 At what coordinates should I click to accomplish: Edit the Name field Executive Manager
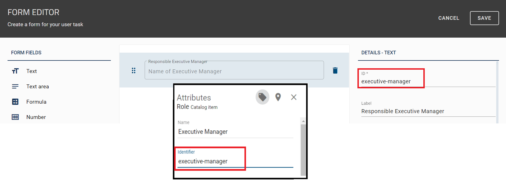[x=235, y=132]
